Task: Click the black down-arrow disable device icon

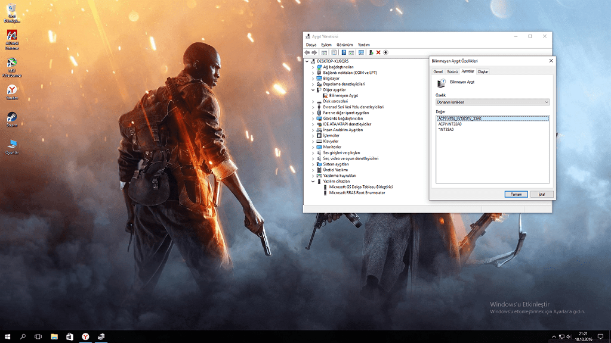Action: [385, 52]
